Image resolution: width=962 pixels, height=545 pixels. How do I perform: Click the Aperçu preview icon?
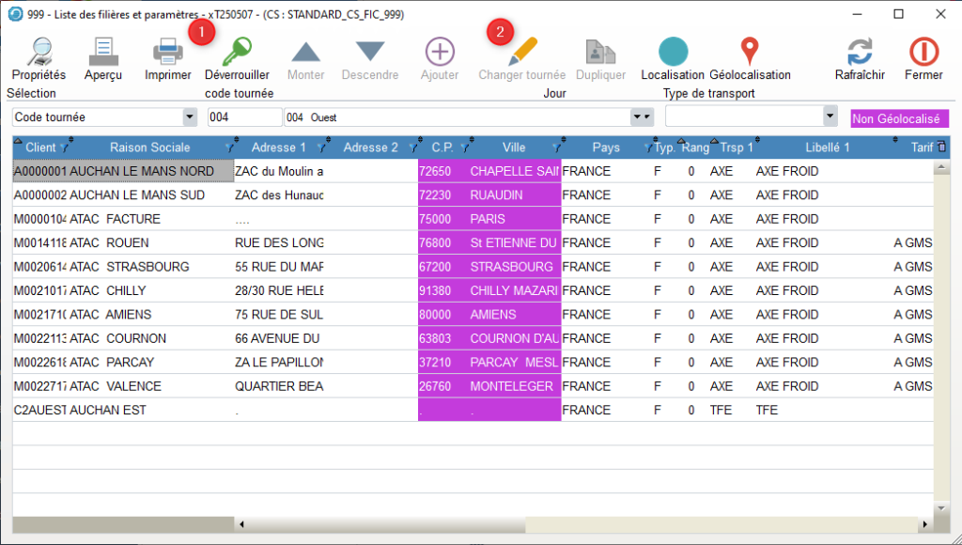click(x=102, y=56)
